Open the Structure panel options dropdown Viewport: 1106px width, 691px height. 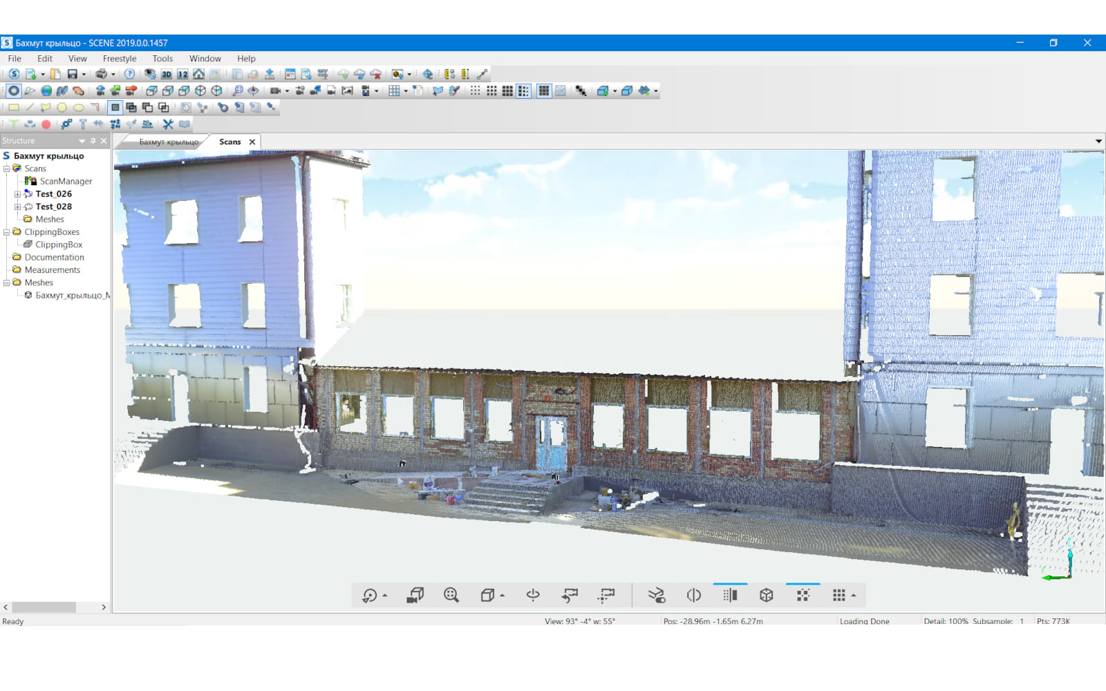(82, 141)
